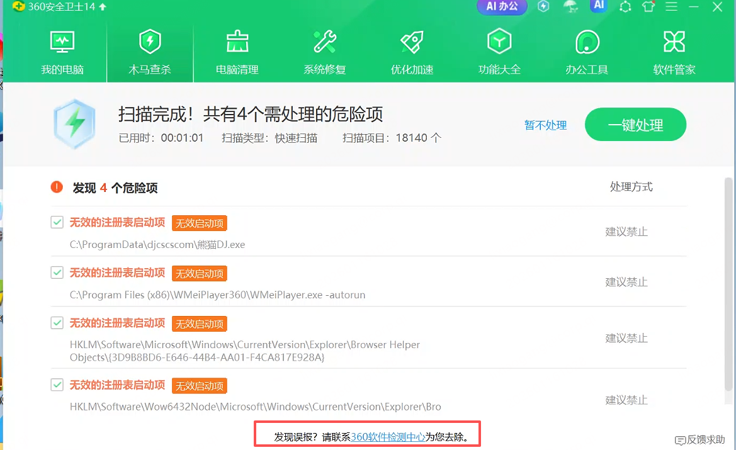Click the 一键处理 green button
736x450 pixels.
(635, 125)
